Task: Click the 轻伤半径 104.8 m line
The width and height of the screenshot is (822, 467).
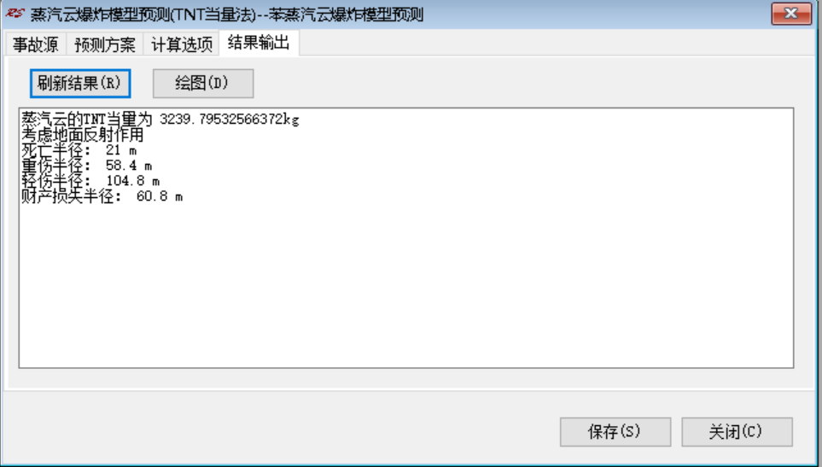Action: point(90,181)
